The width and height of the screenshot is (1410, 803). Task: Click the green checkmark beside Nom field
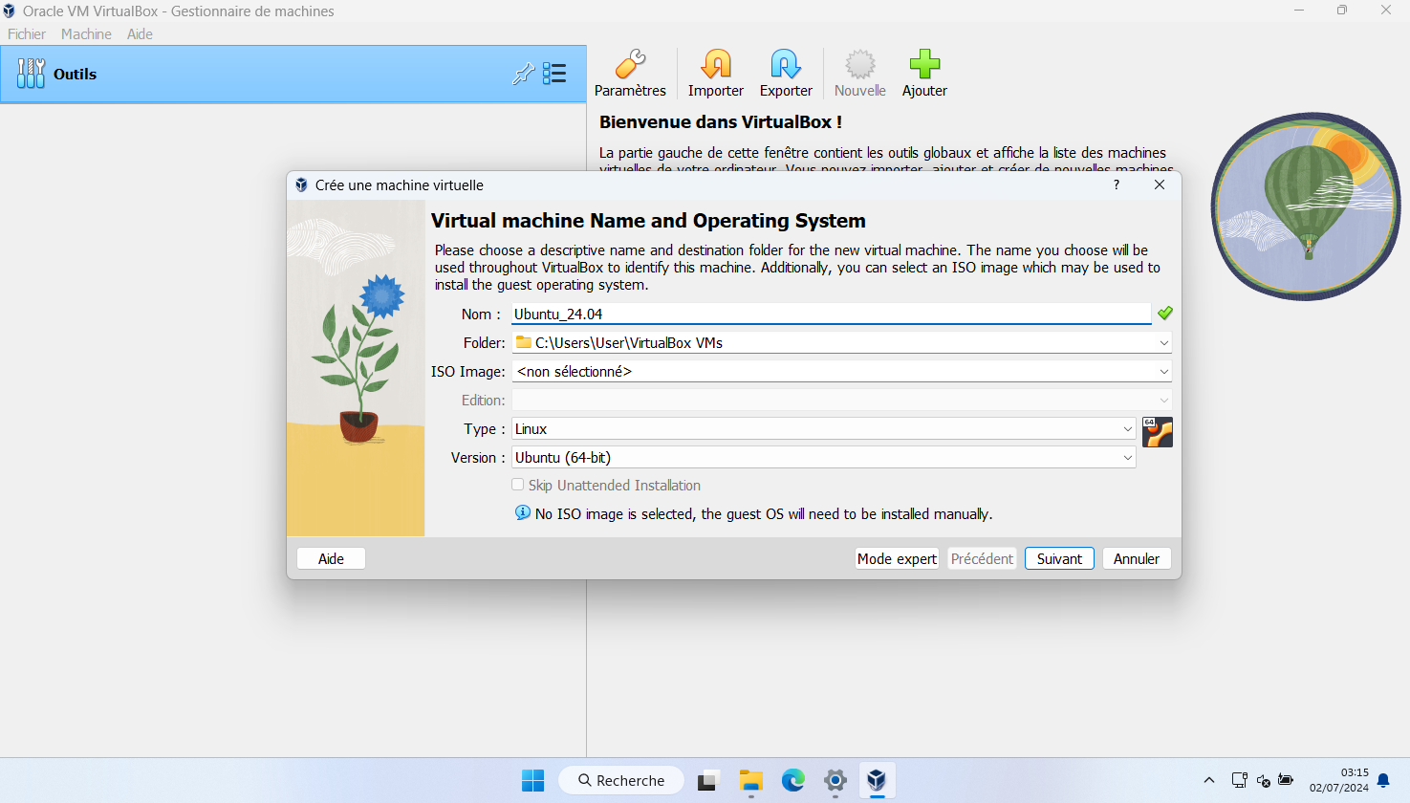point(1164,314)
